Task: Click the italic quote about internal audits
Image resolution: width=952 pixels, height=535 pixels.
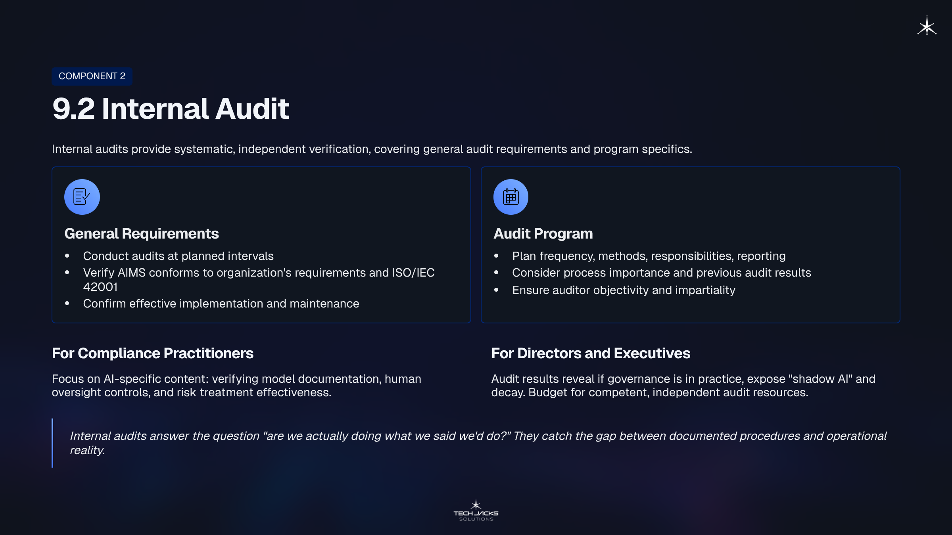Action: (x=478, y=443)
